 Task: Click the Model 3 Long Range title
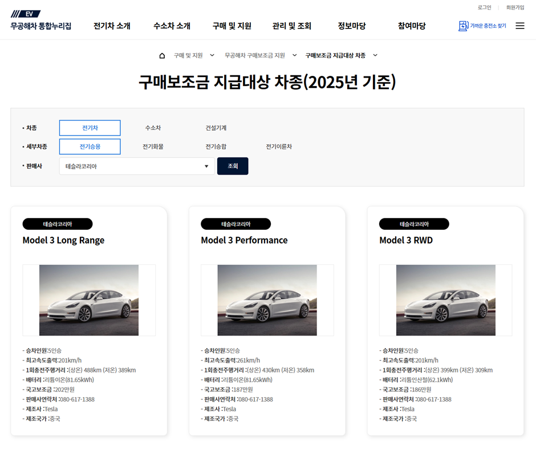64,240
